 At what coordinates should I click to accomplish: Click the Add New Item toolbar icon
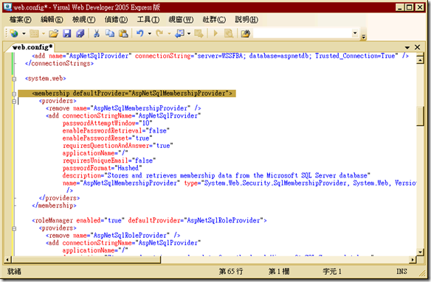pyautogui.click(x=34, y=33)
